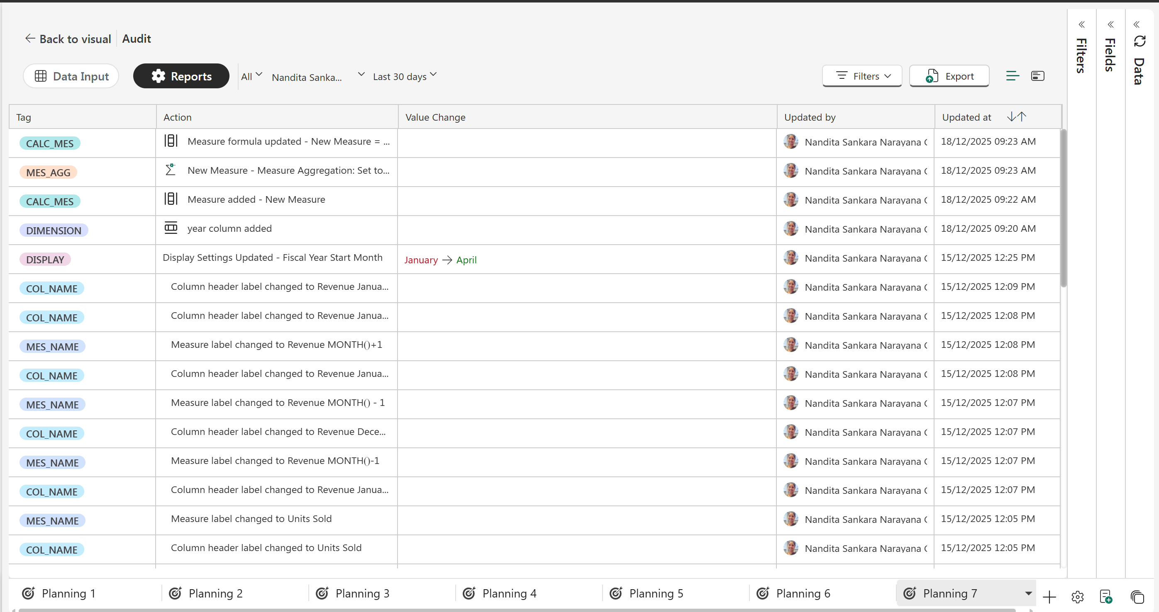Switch to the compact list view icon
The image size is (1159, 612).
(x=1013, y=76)
